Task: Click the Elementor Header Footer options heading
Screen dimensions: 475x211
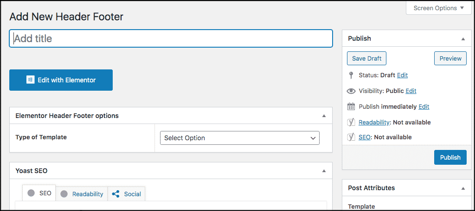Action: tap(67, 116)
